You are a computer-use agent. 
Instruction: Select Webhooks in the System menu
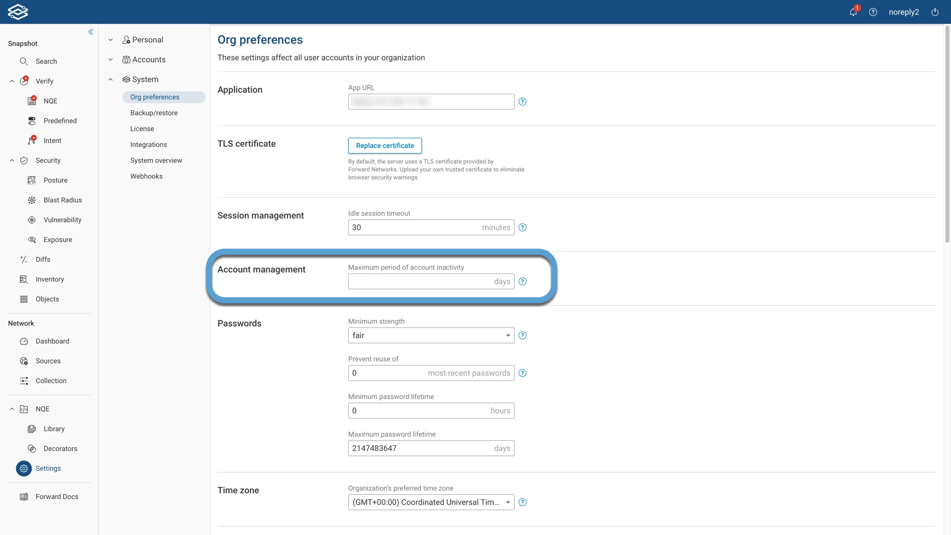146,176
